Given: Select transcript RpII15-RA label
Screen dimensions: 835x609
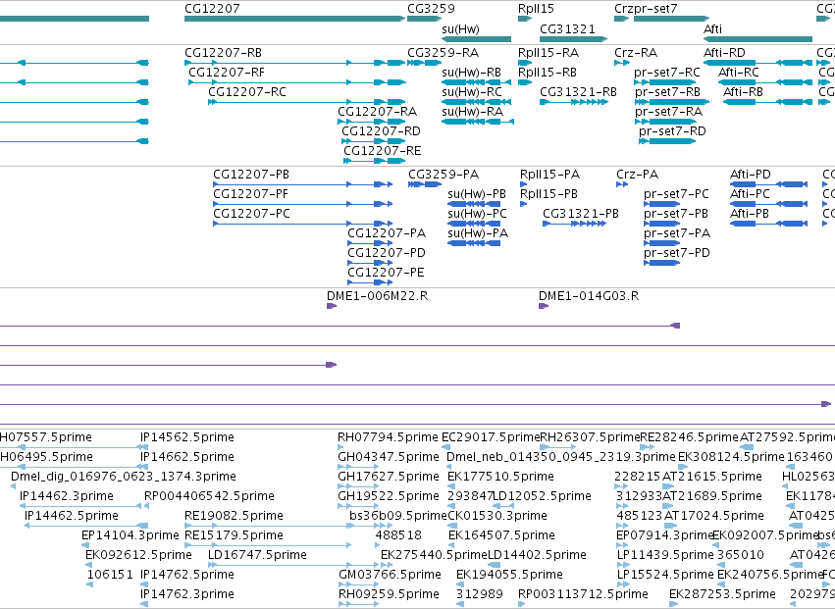Looking at the screenshot, I should [548, 53].
